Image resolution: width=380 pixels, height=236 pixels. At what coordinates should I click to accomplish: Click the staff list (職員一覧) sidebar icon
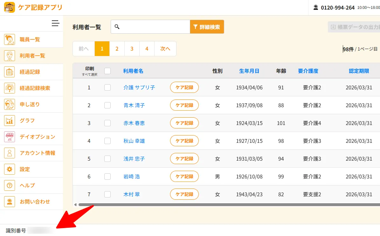10,39
